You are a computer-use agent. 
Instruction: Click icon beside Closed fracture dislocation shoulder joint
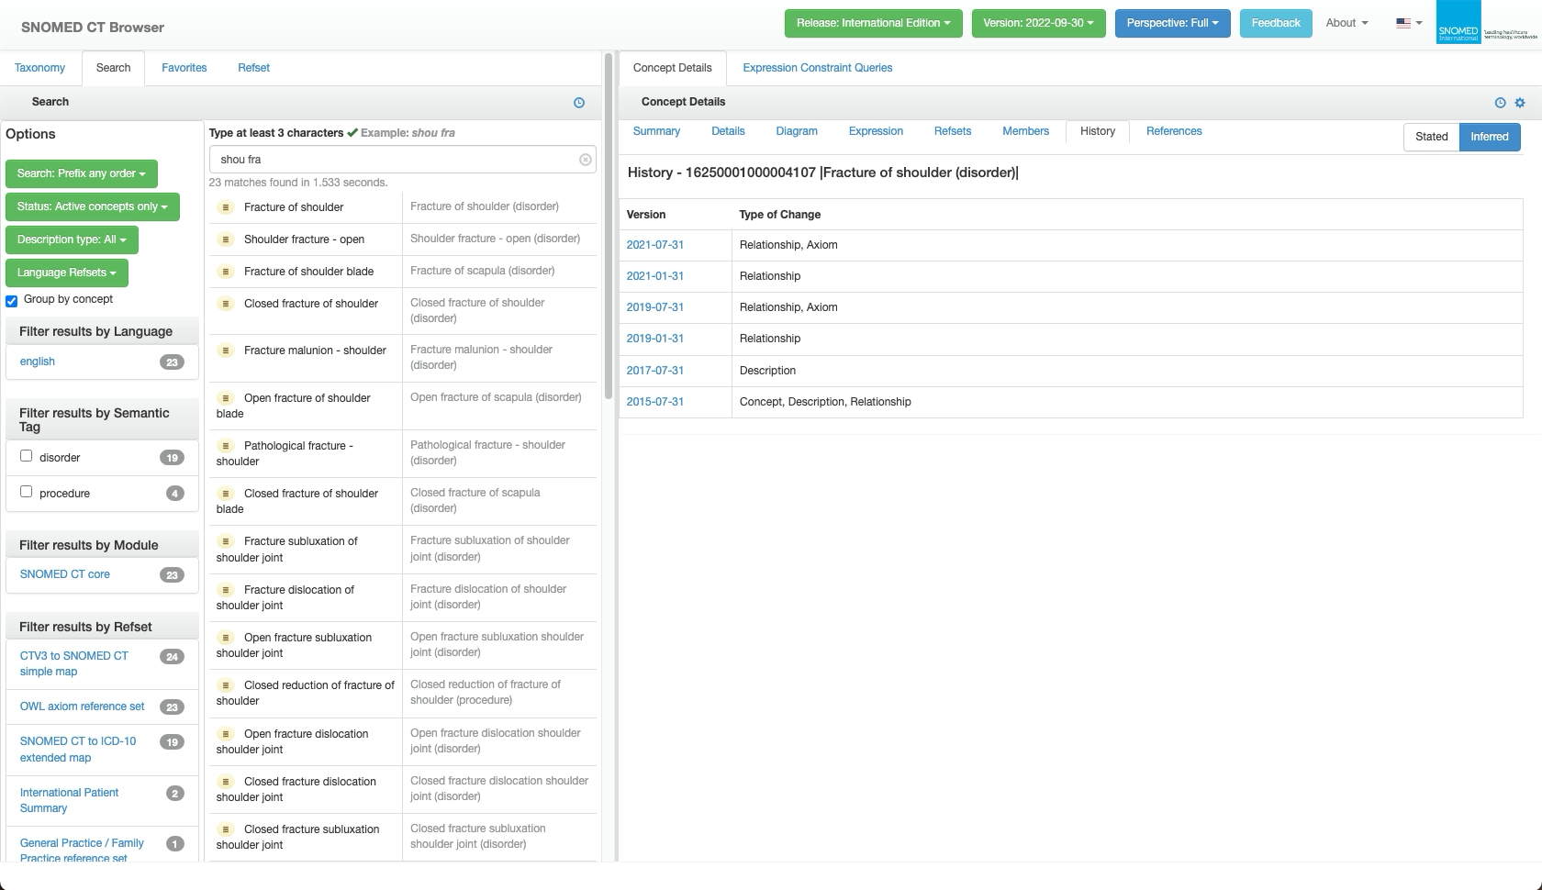tap(226, 782)
